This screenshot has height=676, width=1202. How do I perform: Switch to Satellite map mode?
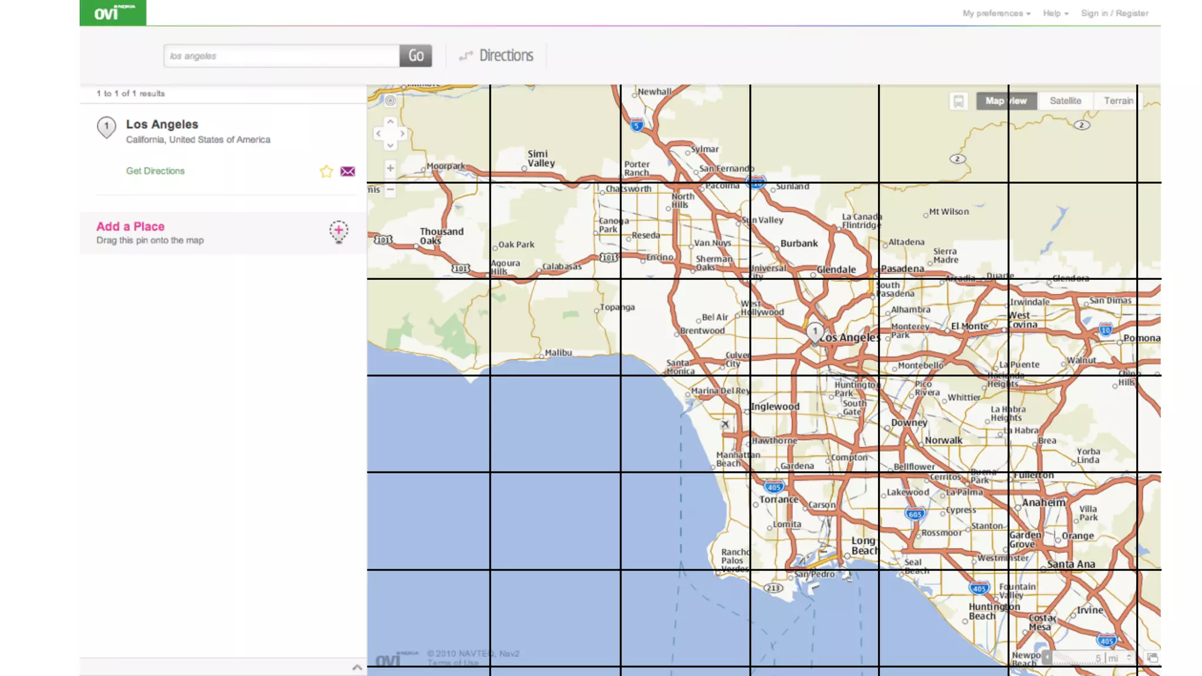[x=1065, y=101]
